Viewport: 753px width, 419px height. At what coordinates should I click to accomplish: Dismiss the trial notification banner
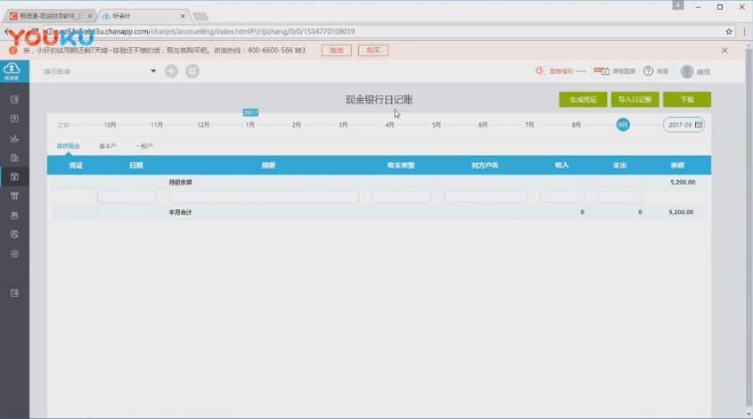pos(724,51)
